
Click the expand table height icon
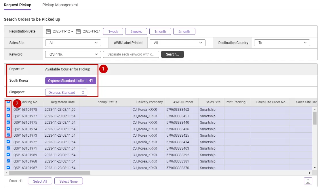[308, 181]
